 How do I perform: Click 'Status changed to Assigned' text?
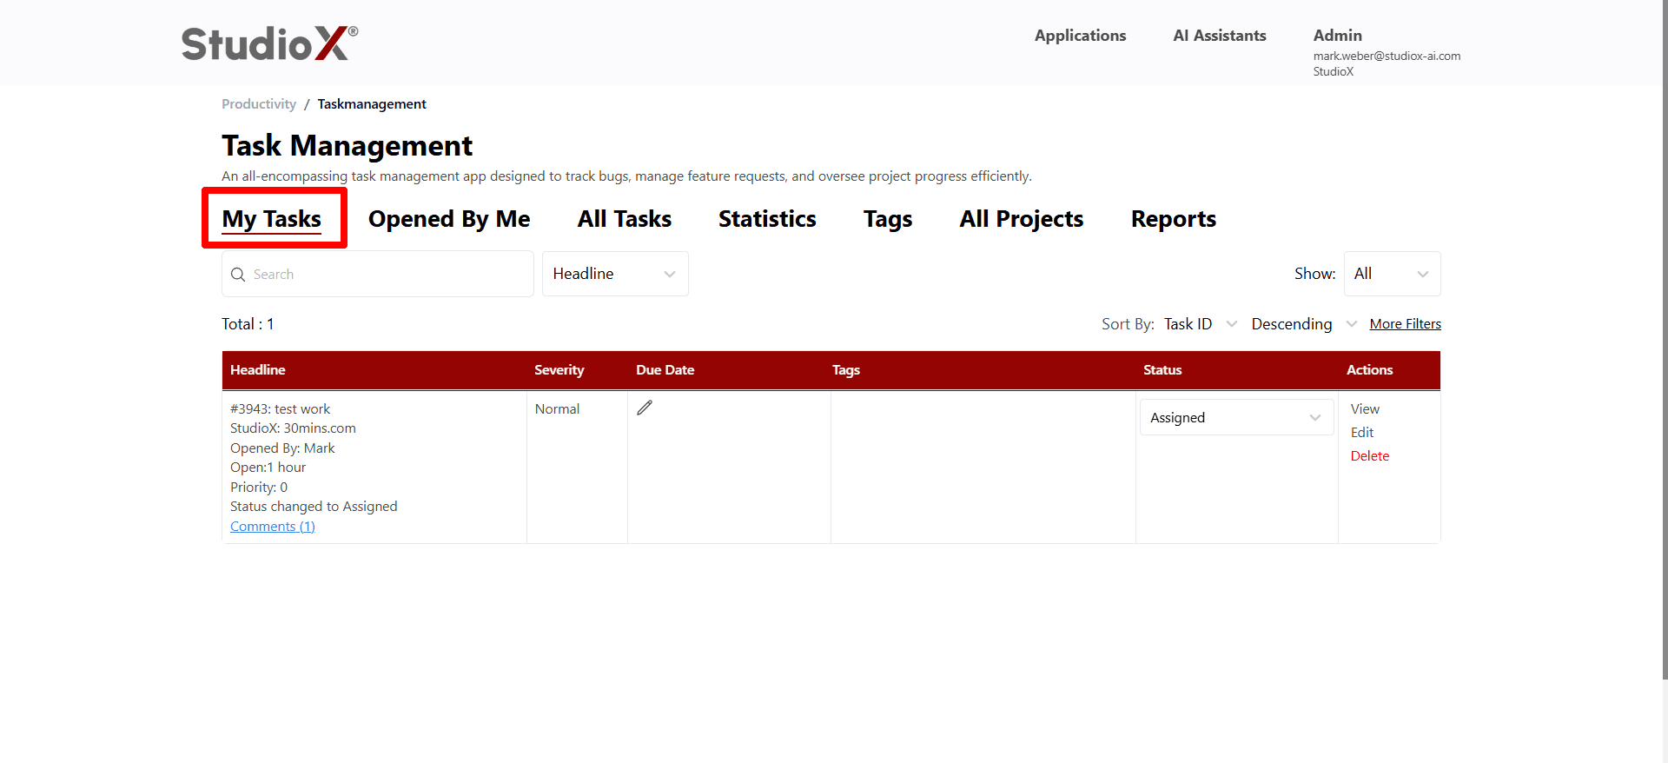[x=314, y=507]
